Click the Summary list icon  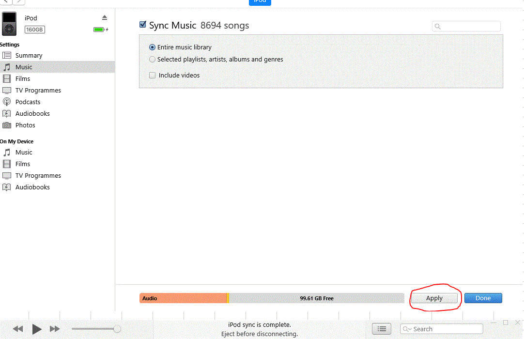pyautogui.click(x=7, y=56)
